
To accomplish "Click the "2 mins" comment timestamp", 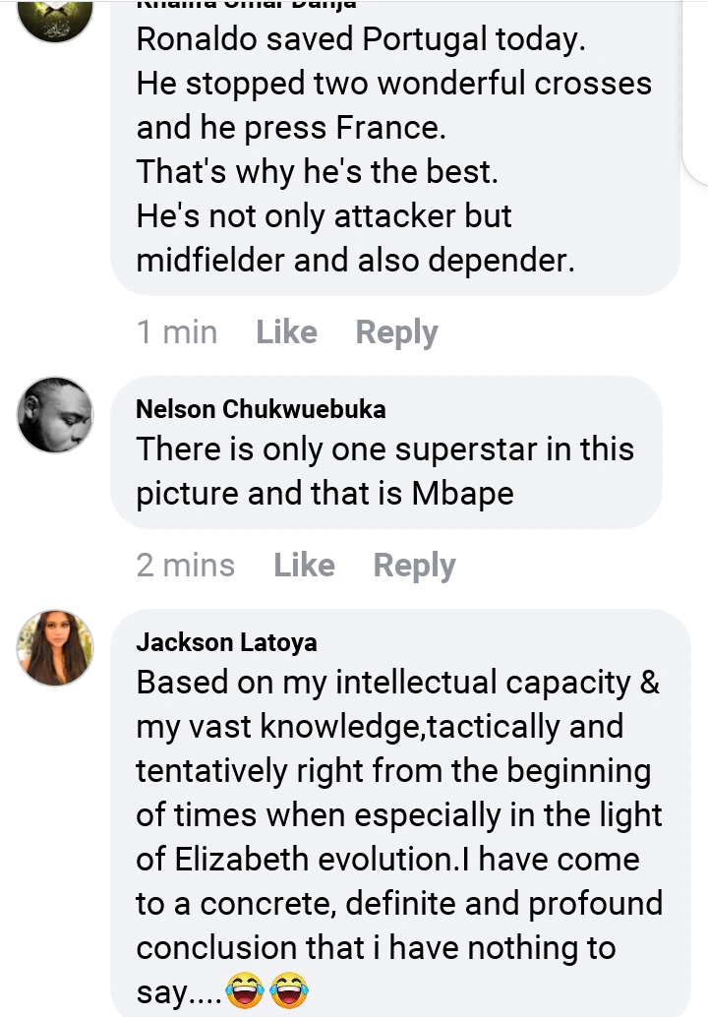I will point(185,565).
